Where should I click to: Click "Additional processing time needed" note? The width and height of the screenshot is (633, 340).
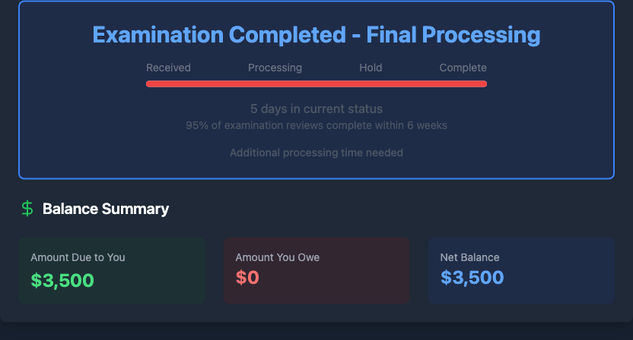pyautogui.click(x=316, y=153)
